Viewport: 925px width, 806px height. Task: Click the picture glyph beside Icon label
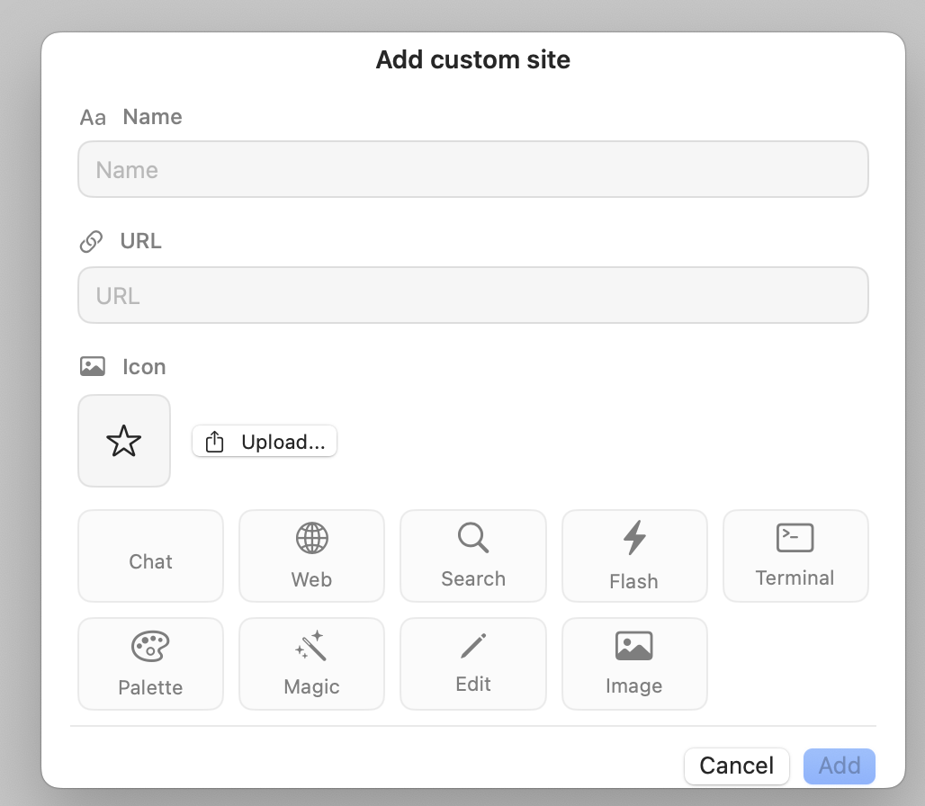tap(93, 367)
